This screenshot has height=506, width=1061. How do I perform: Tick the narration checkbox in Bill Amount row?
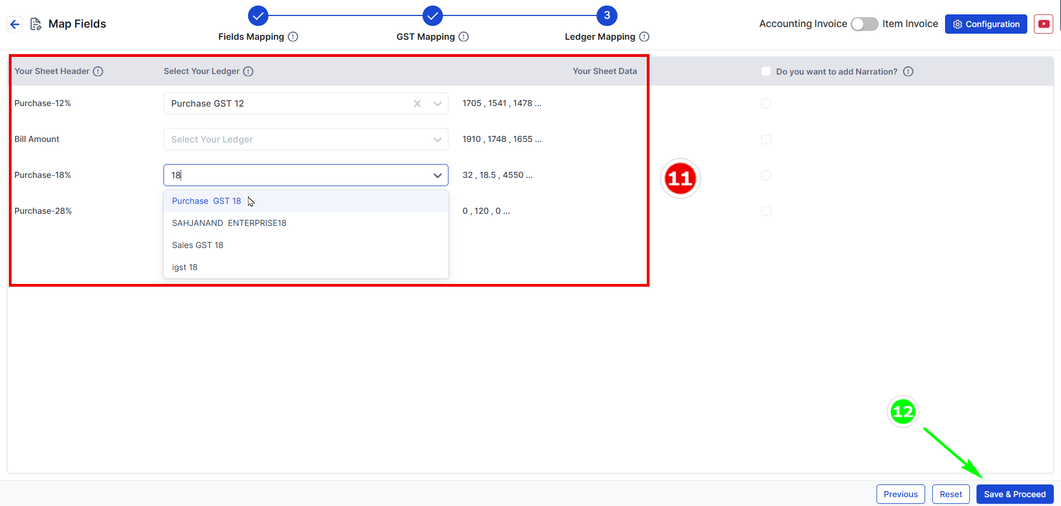click(766, 139)
